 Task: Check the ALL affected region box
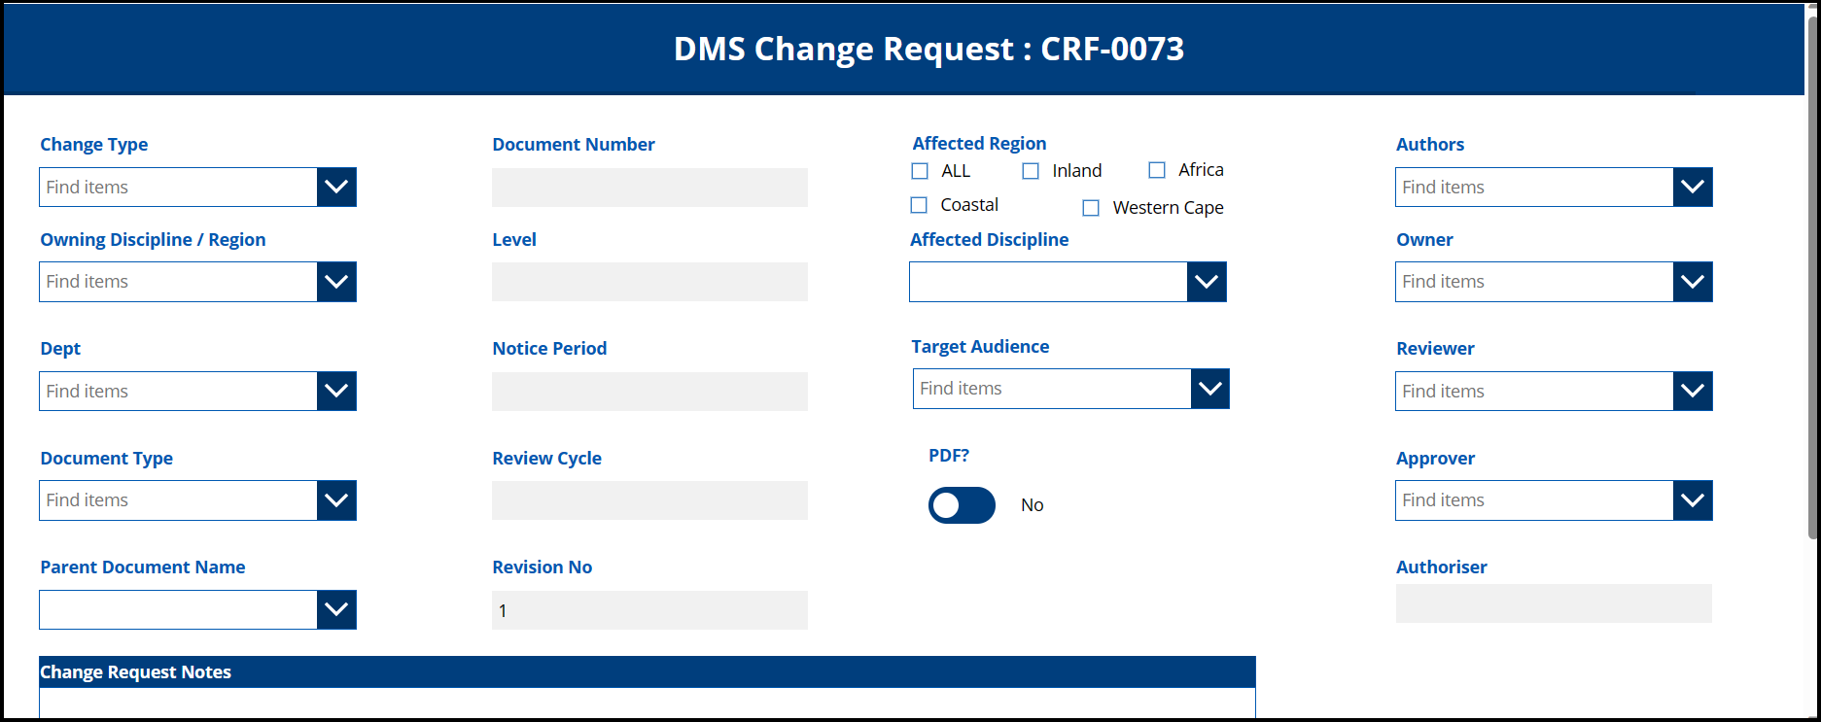(x=920, y=171)
